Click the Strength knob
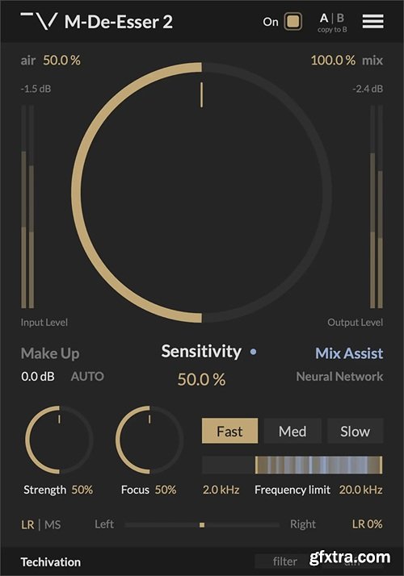The width and height of the screenshot is (404, 576). (x=59, y=440)
